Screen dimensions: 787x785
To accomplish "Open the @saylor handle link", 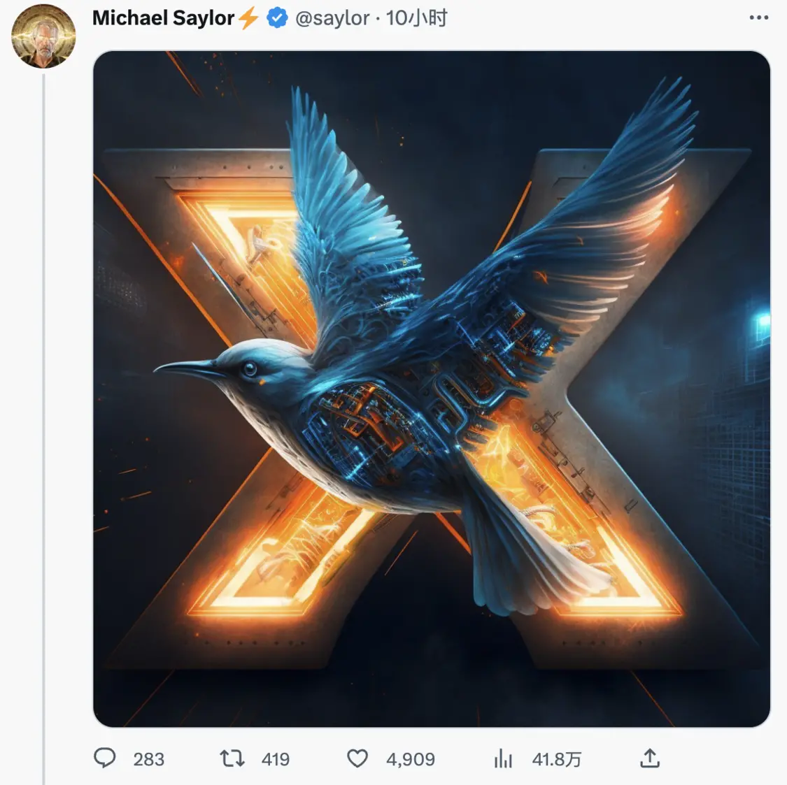I will pos(332,18).
